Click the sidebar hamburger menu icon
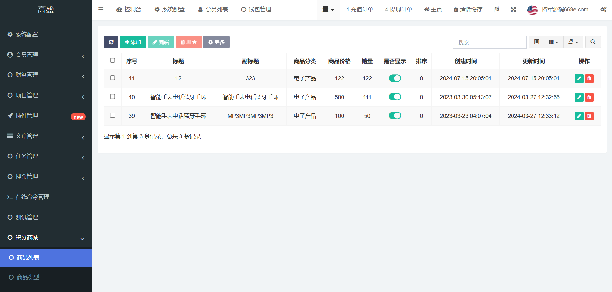612x292 pixels. click(101, 10)
